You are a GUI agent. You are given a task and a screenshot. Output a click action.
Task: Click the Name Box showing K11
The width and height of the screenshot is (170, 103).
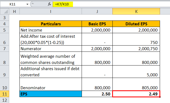pos(12,4)
